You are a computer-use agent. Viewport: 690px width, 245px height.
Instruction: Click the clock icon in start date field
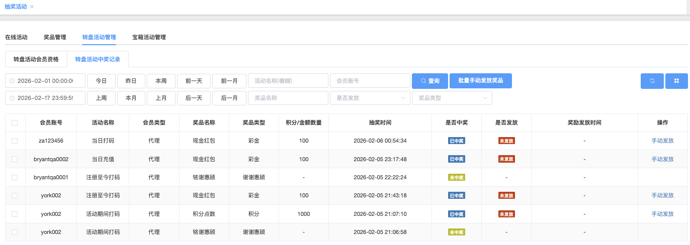(x=12, y=81)
